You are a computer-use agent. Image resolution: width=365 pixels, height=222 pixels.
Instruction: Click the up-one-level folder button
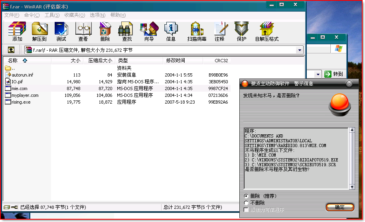[11, 50]
